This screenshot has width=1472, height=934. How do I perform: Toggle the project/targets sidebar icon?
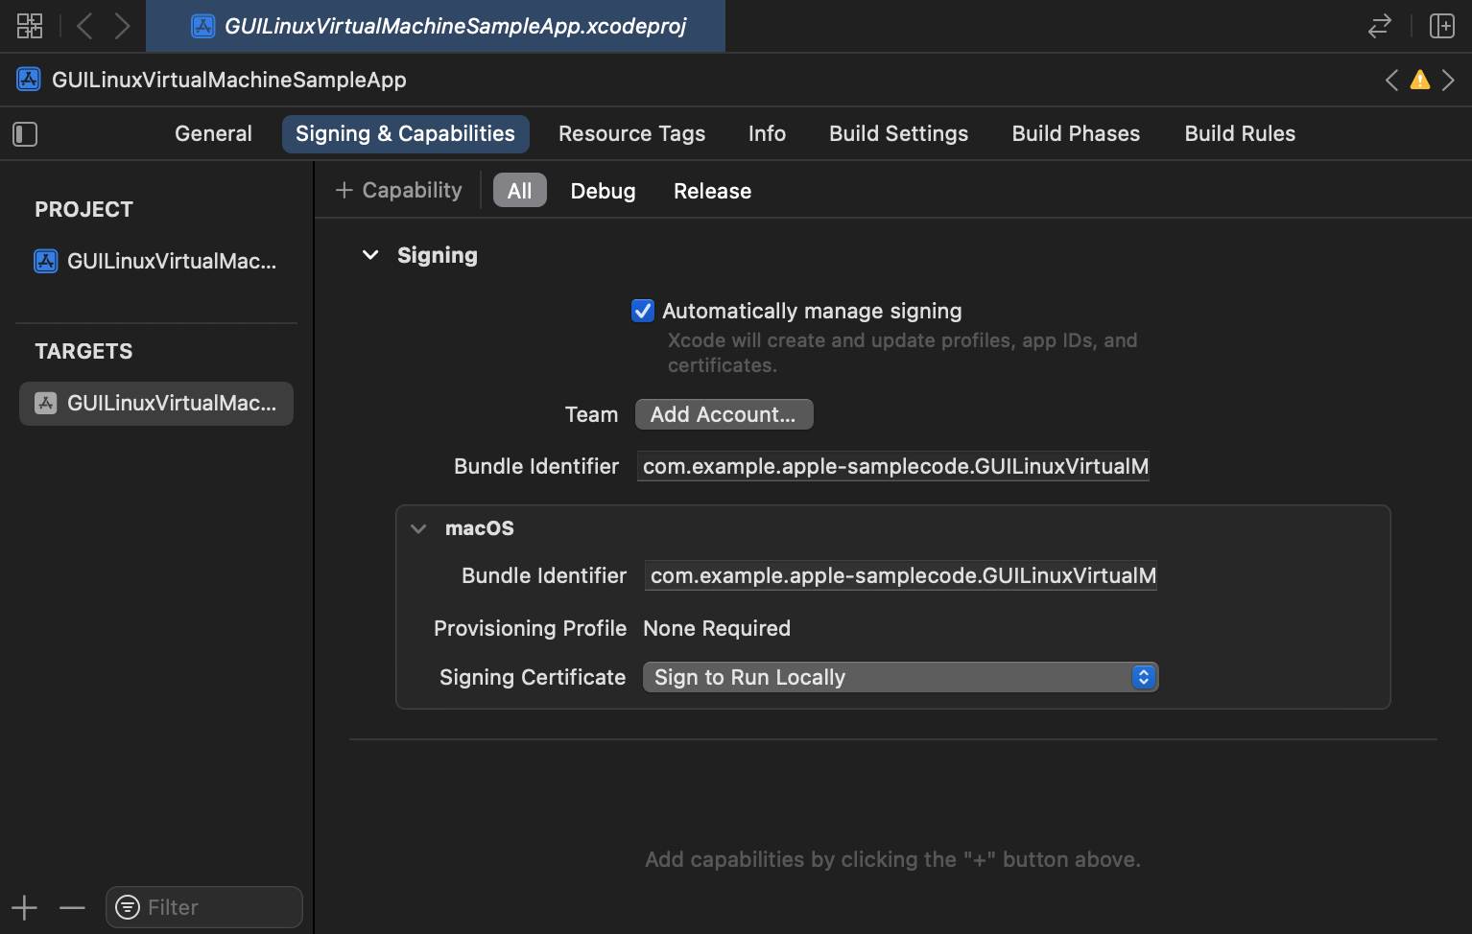coord(25,134)
